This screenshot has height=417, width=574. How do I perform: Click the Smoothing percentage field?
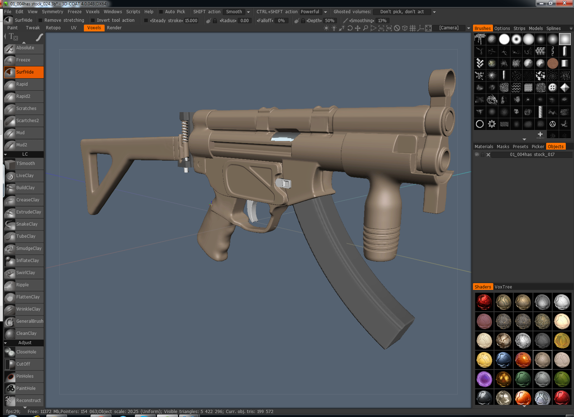382,21
